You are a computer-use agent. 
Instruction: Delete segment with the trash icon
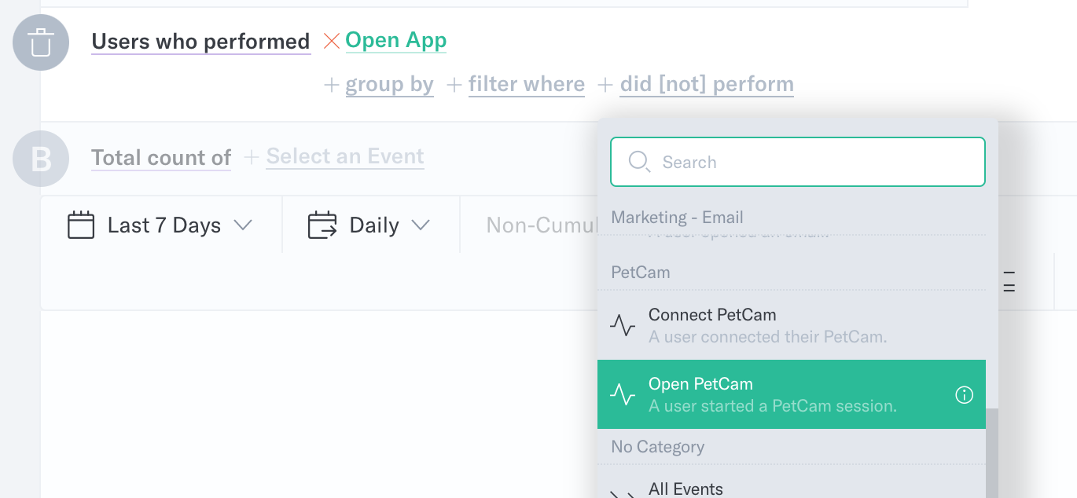point(41,42)
